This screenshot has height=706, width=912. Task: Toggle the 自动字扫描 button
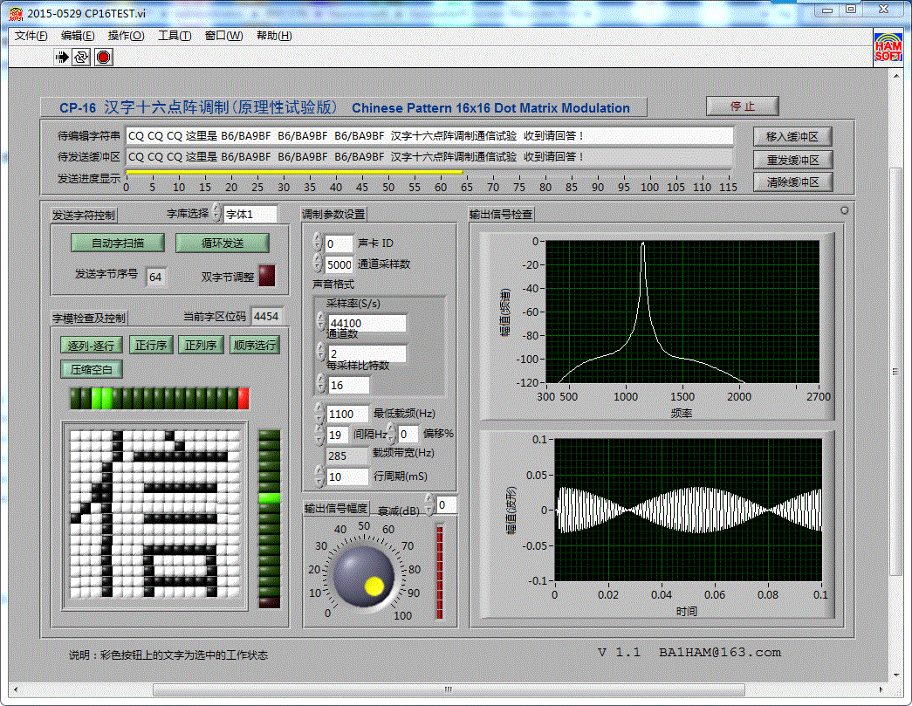(118, 243)
